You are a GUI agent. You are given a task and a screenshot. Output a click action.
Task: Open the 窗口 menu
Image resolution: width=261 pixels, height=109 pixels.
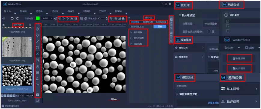click(x=103, y=11)
